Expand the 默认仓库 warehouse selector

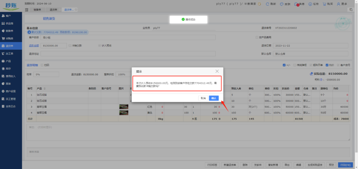[x=310, y=54]
